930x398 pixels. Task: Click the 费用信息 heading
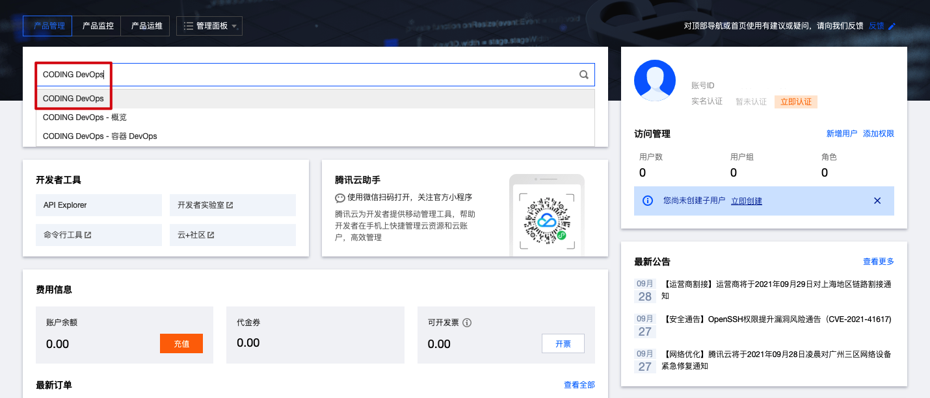tap(54, 290)
